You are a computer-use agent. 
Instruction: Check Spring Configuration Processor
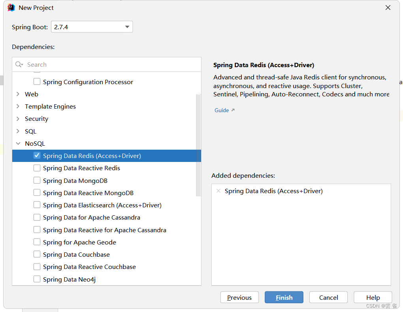tap(37, 82)
